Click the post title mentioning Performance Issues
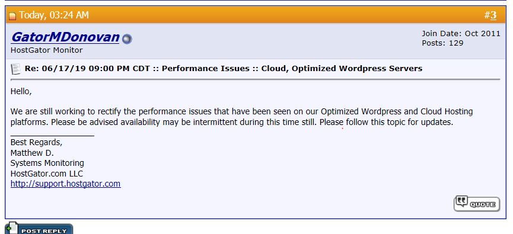The image size is (513, 234). pos(224,69)
